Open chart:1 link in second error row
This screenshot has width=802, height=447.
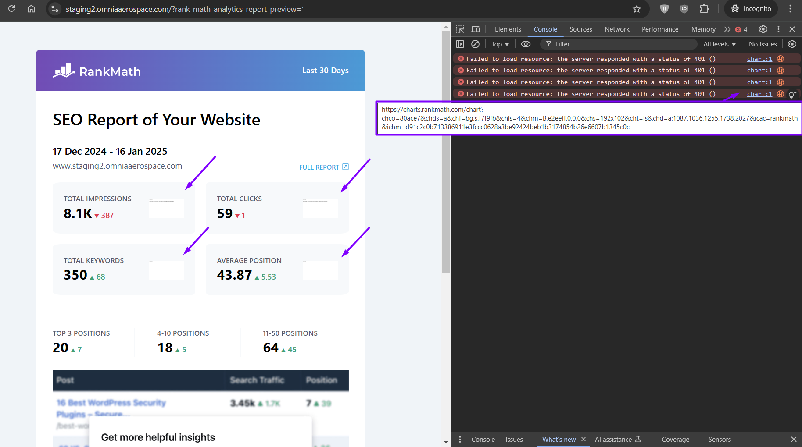(759, 70)
